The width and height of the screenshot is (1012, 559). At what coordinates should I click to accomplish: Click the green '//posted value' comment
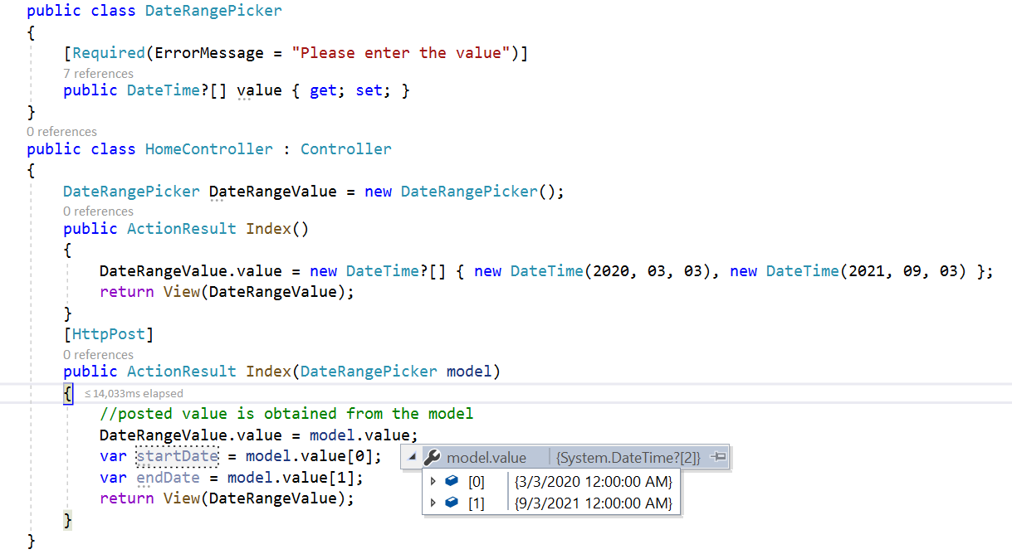pyautogui.click(x=286, y=413)
